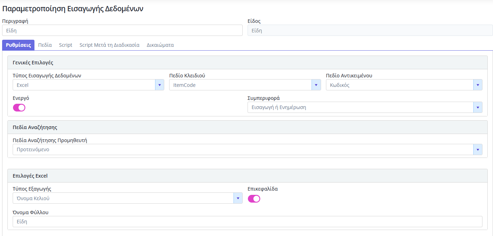Screen dimensions: 493x236
Task: Disable the Επικεφαλίδα toggle
Action: pyautogui.click(x=254, y=199)
